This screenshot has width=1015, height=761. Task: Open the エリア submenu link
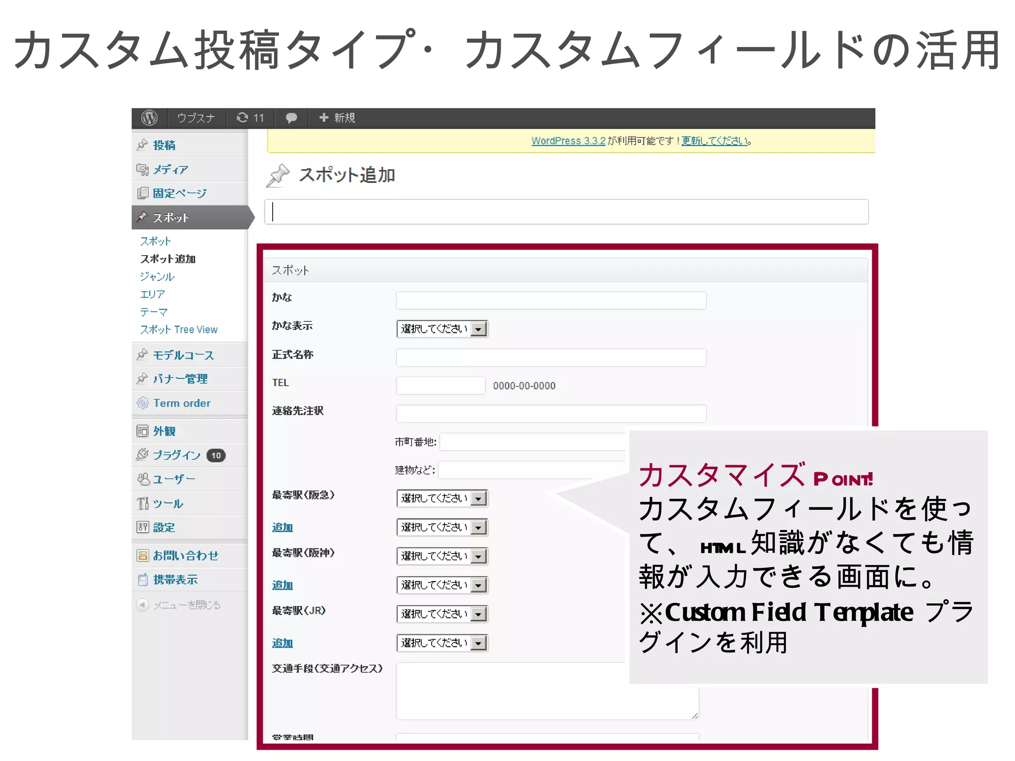click(153, 294)
